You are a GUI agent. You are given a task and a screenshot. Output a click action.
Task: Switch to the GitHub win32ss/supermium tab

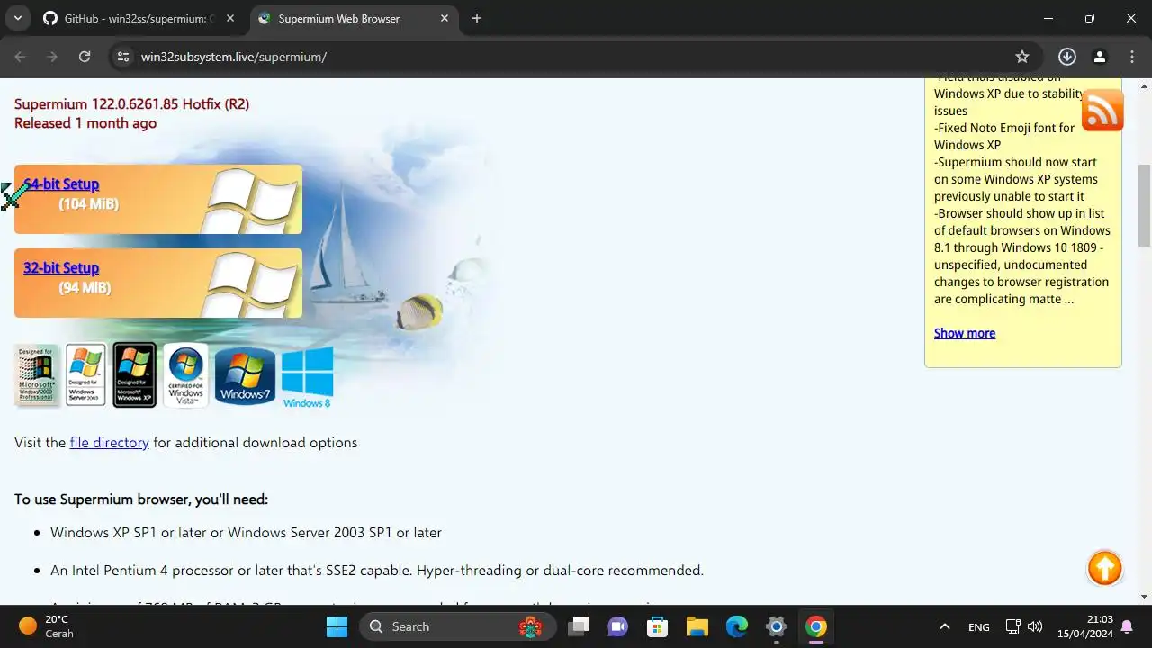click(x=139, y=19)
